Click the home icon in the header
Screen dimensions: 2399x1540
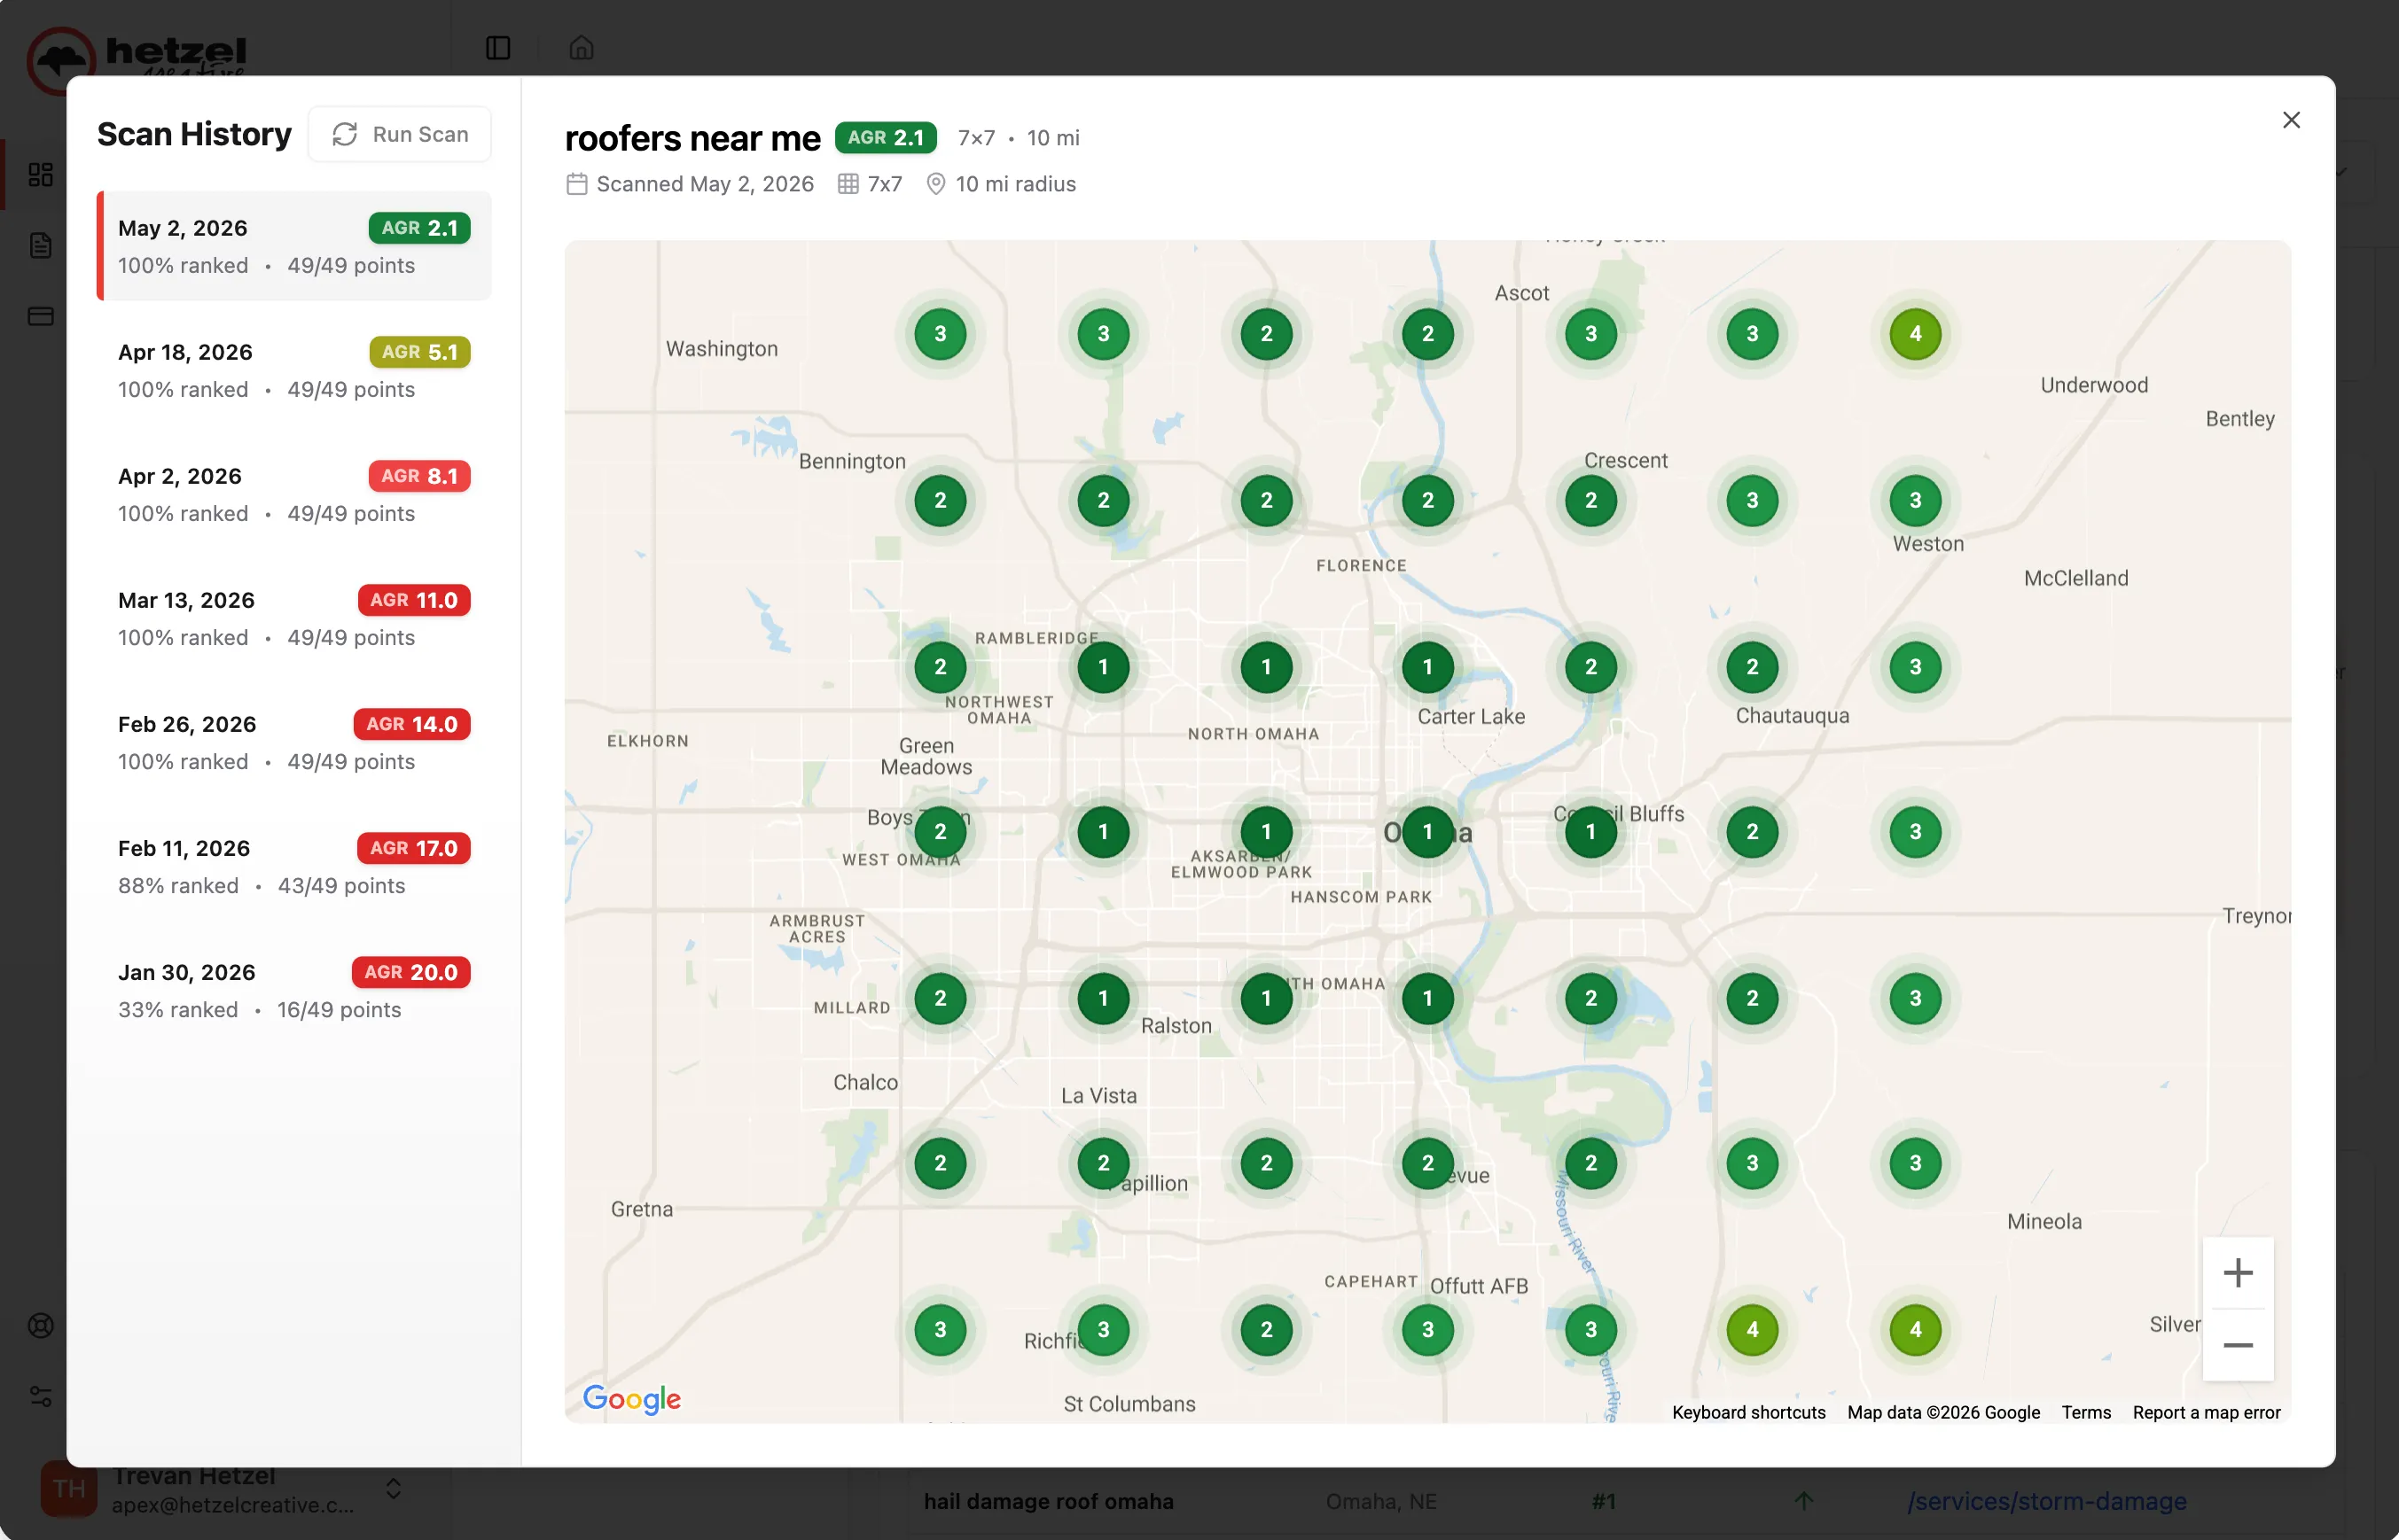click(x=582, y=48)
